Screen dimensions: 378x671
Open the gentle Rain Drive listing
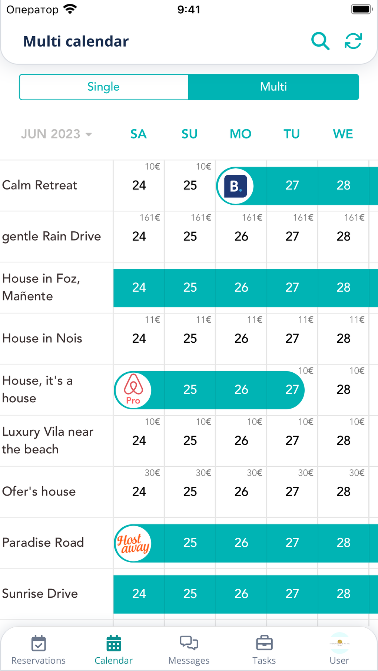(x=52, y=236)
